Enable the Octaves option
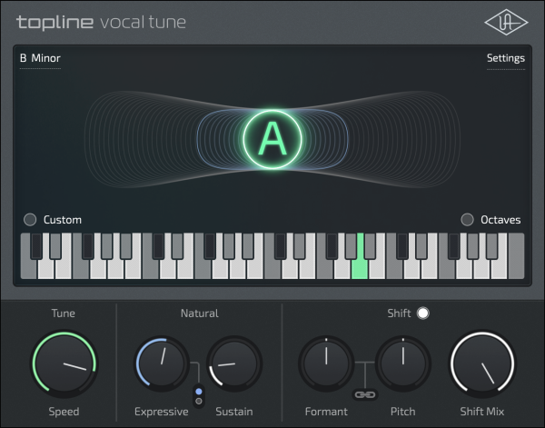The image size is (545, 428). pyautogui.click(x=467, y=219)
